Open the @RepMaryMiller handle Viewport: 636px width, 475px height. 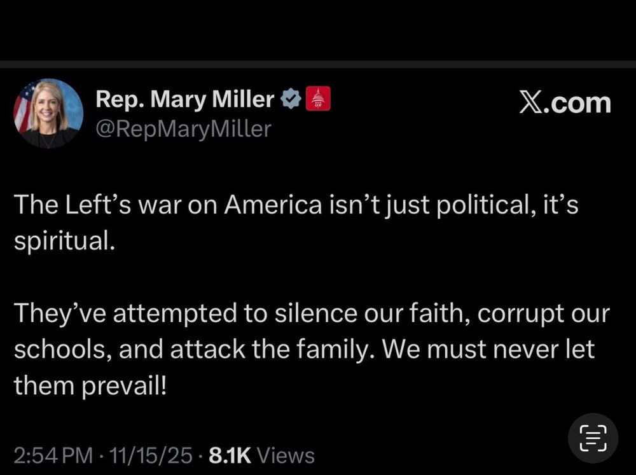coord(184,128)
